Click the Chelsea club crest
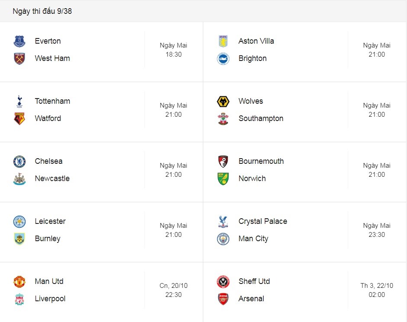Viewport: 407px width, 322px height. [x=19, y=161]
